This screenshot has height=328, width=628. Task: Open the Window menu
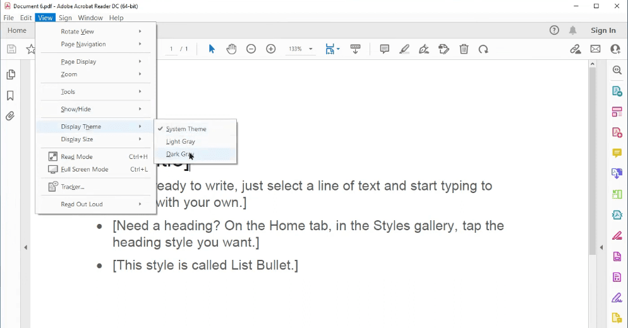[90, 18]
